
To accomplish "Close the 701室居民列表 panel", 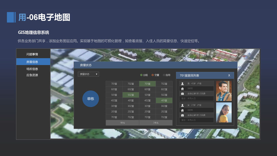I will 229,75.
